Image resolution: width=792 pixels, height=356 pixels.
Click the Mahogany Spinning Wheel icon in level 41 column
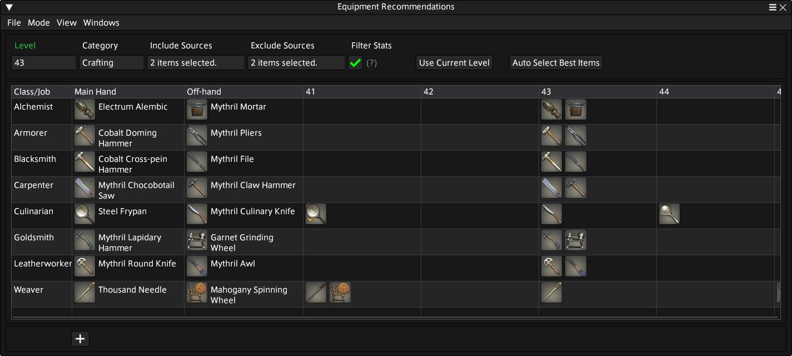340,292
